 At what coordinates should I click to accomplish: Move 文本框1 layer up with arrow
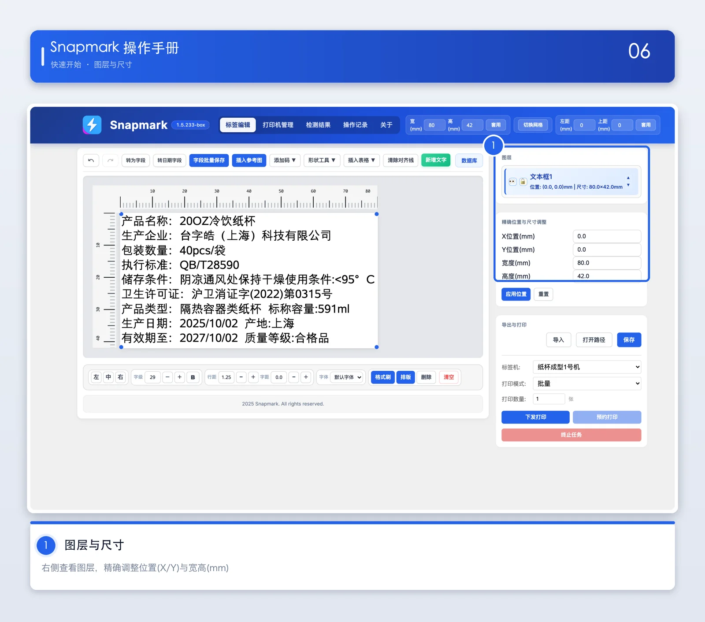(x=628, y=178)
